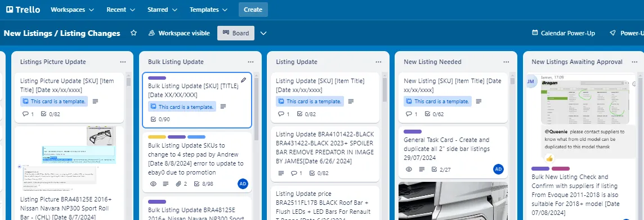Click the Create button
The image size is (644, 220).
click(253, 10)
